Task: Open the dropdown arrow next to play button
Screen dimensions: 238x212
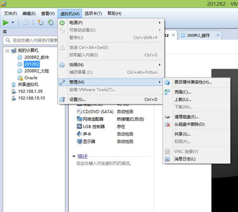Action: click(13, 22)
